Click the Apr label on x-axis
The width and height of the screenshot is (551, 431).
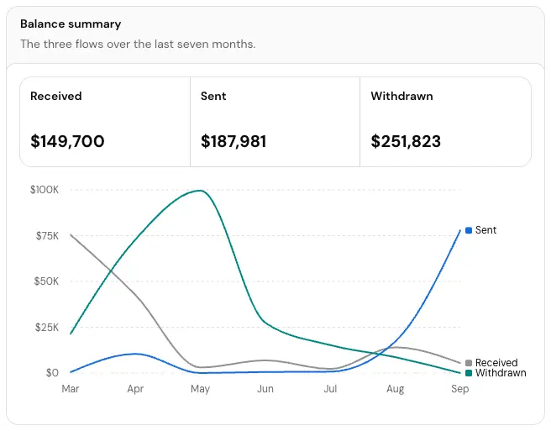click(x=135, y=389)
